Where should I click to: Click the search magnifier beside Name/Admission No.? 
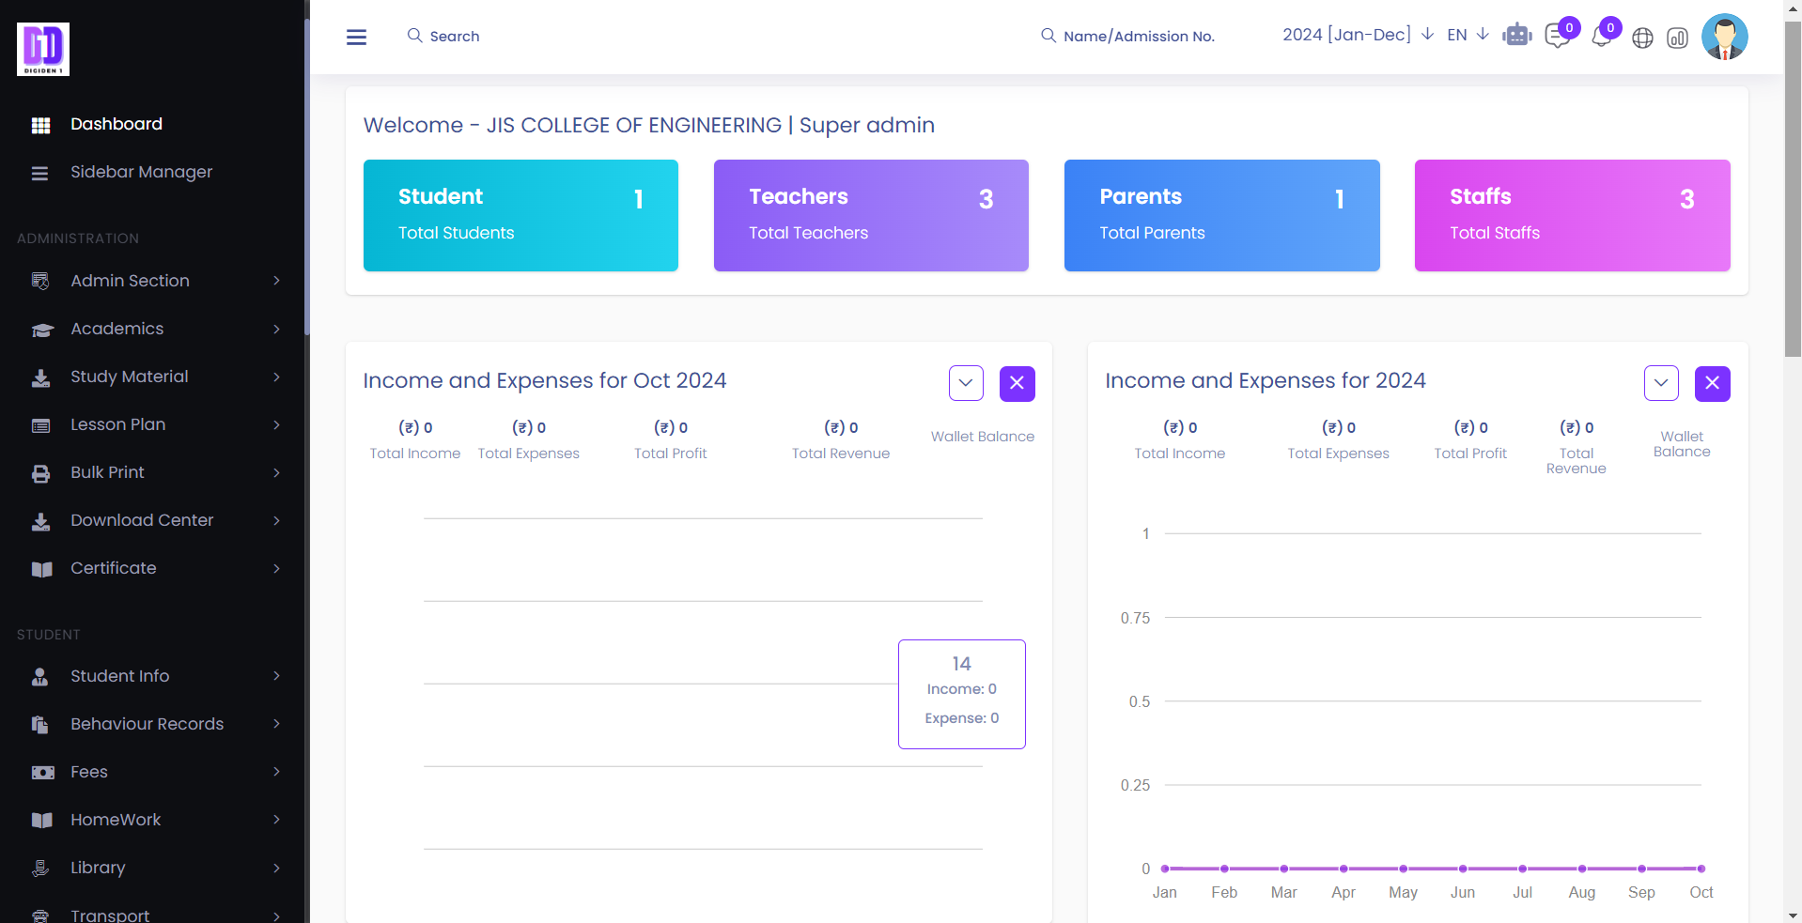click(1049, 36)
